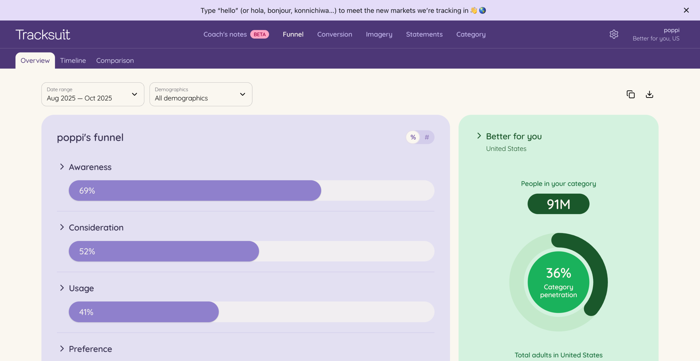
Task: Click the copy chart icon
Action: (631, 94)
